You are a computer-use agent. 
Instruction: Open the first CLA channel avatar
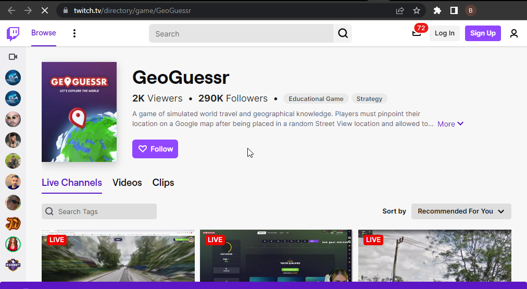(13, 78)
